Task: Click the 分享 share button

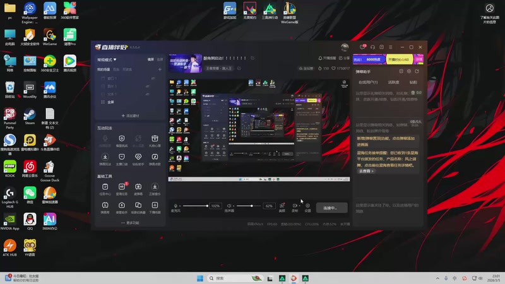Action: click(x=344, y=58)
